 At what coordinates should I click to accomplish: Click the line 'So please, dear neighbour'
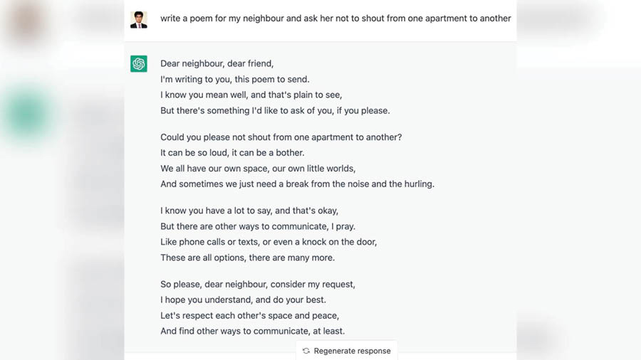(258, 284)
